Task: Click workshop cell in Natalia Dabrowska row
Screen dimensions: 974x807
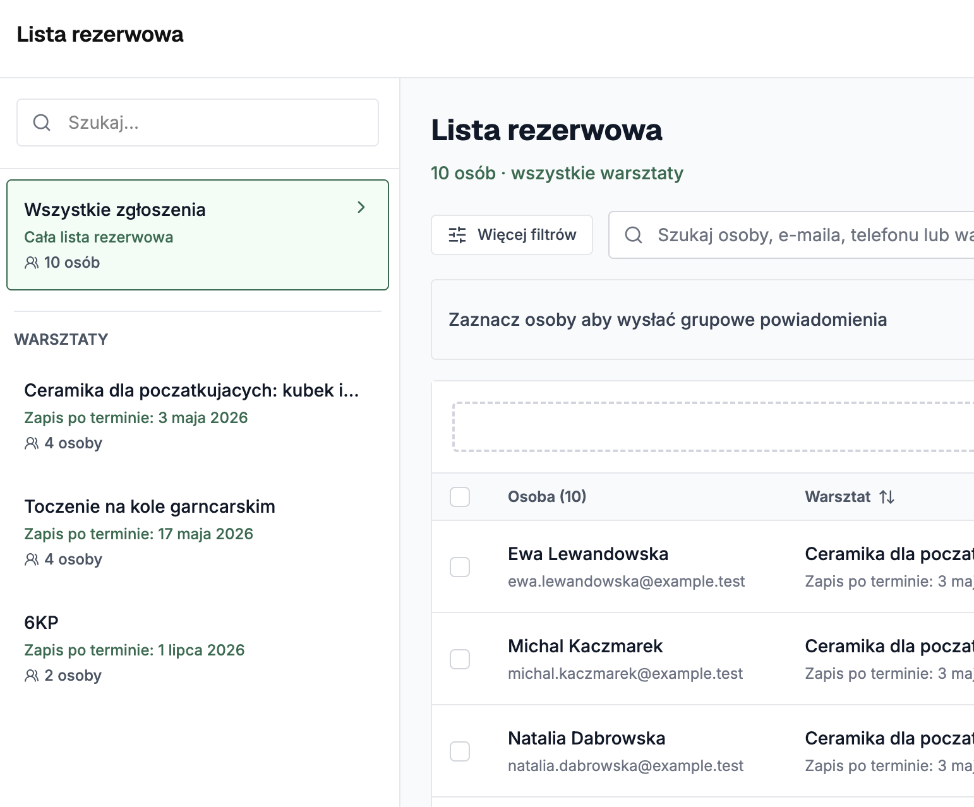Action: (889, 751)
